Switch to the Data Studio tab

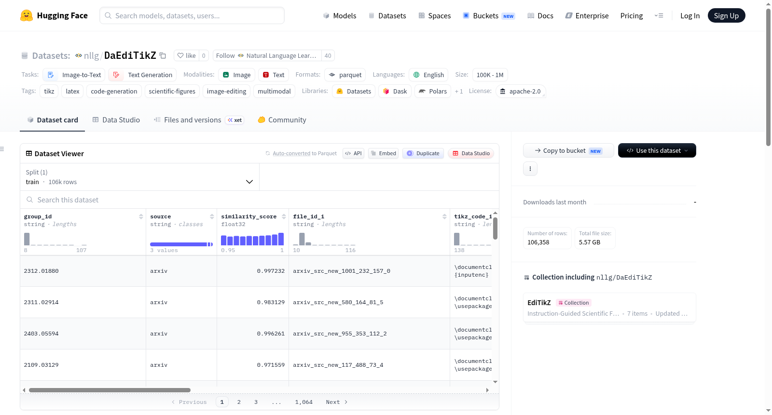point(116,120)
